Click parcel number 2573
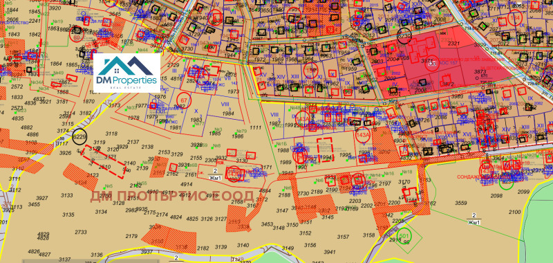Viewport: 553px width, 263px height. [x=17, y=108]
